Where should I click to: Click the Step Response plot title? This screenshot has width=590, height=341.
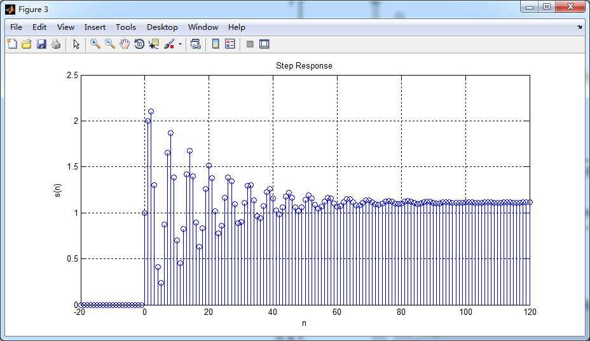pos(304,65)
